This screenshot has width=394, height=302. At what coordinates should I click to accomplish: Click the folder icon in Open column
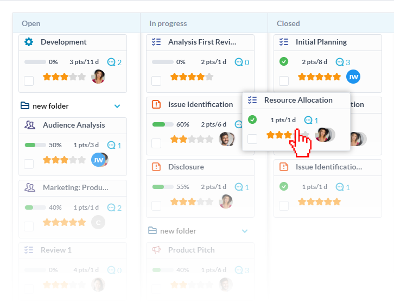24,106
